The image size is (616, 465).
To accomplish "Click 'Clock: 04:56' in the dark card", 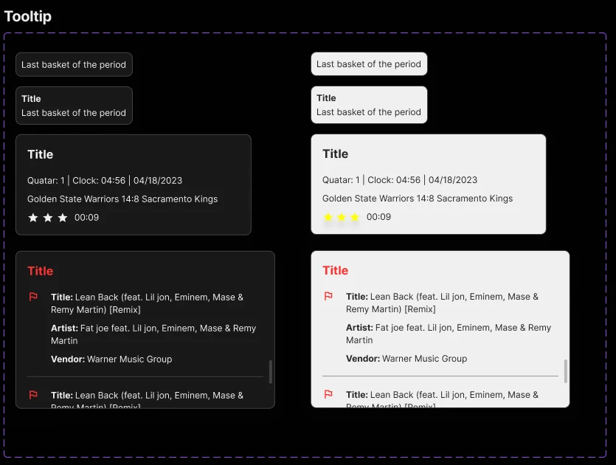I will pyautogui.click(x=99, y=180).
